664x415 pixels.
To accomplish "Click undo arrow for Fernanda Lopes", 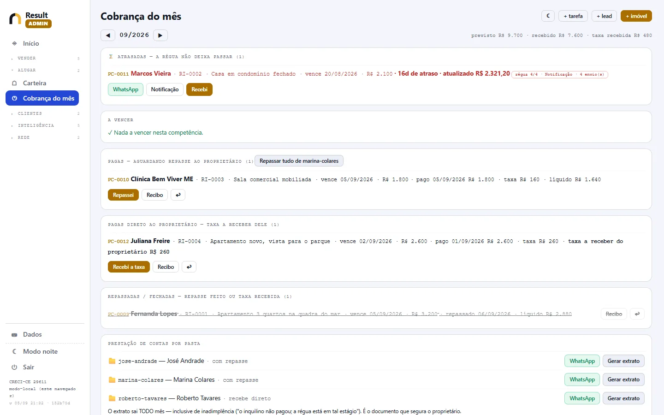I will click(x=637, y=314).
